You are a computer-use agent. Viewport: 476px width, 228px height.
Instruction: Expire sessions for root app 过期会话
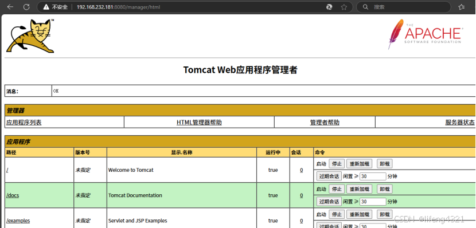pos(329,176)
